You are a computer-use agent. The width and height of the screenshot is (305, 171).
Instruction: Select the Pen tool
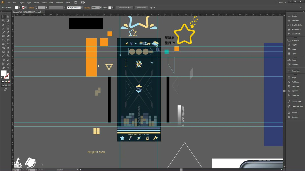coord(3,25)
